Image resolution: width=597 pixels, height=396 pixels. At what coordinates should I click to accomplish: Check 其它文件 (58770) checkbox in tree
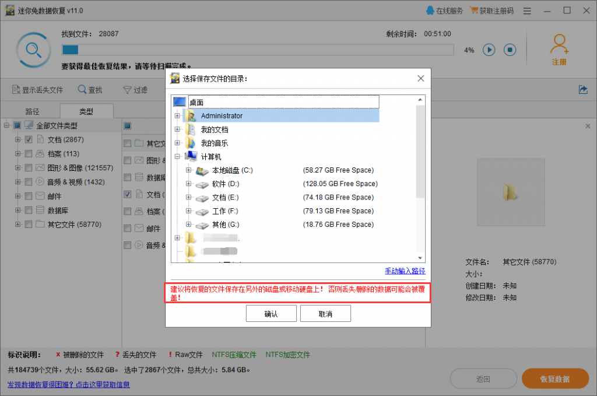pyautogui.click(x=29, y=225)
